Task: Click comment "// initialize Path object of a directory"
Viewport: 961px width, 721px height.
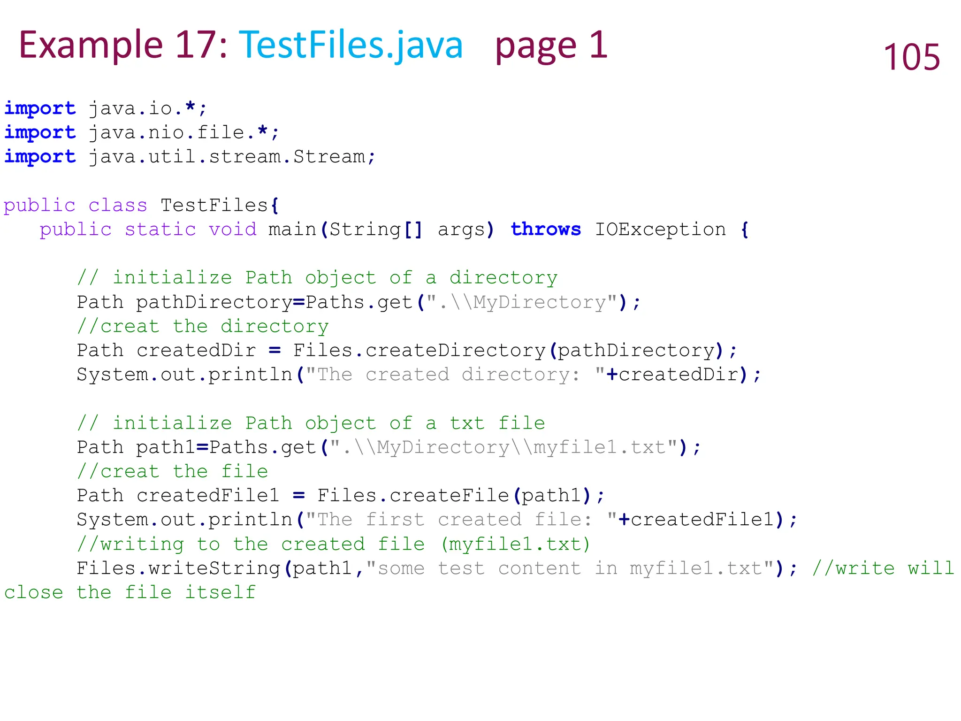Action: (x=318, y=278)
